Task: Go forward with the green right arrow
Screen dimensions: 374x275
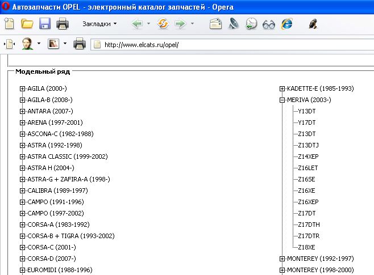Action: (181, 24)
